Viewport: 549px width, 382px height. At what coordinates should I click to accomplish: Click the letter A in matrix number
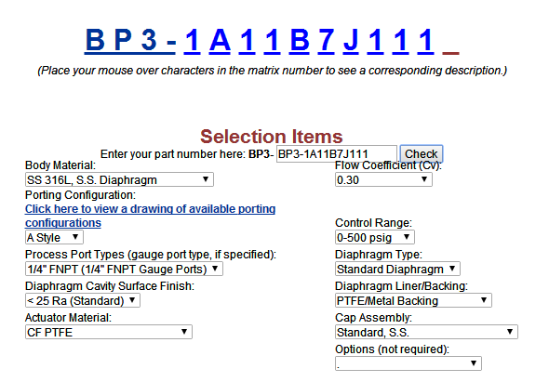220,41
